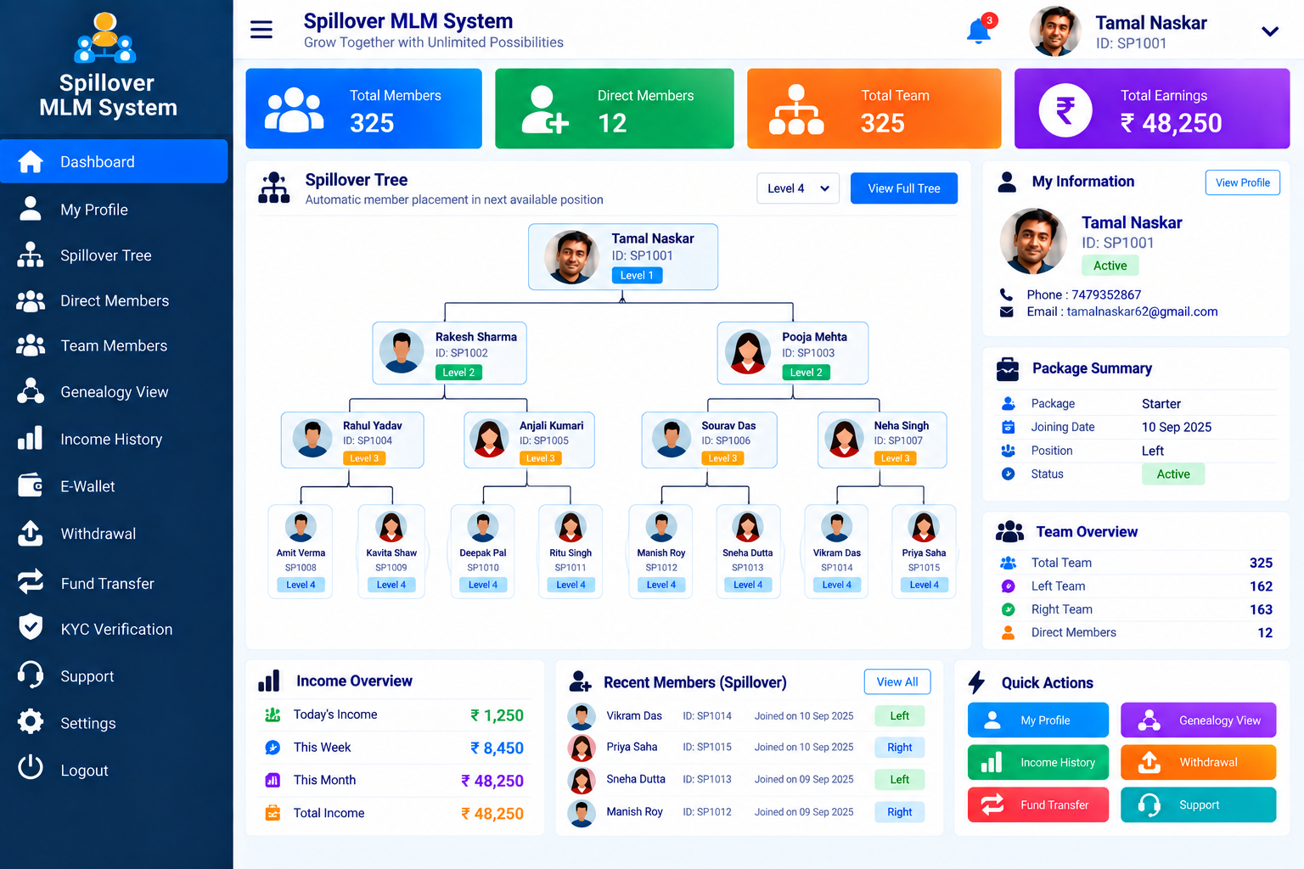Click Vikram Das in recent members
This screenshot has height=869, width=1304.
(x=634, y=715)
